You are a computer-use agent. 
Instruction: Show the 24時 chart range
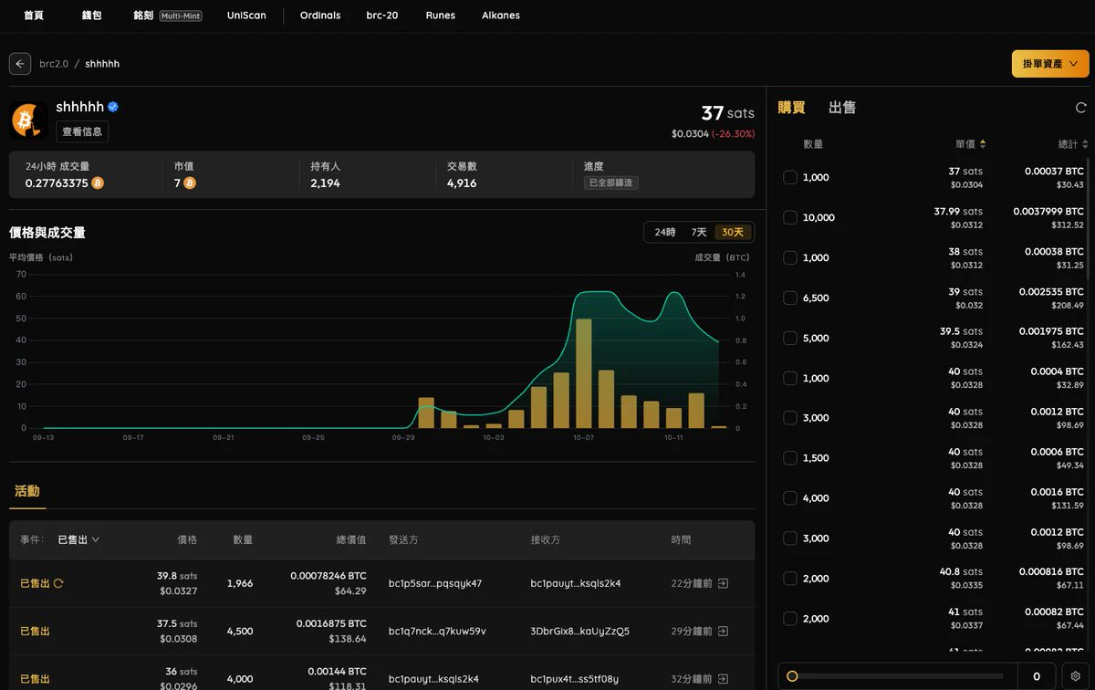(x=665, y=233)
